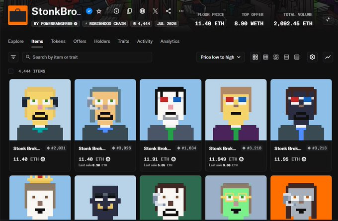Viewport: 338px width, 221px height.
Task: Open Stonk Broker #3,218 thumbnail
Action: coord(236,110)
